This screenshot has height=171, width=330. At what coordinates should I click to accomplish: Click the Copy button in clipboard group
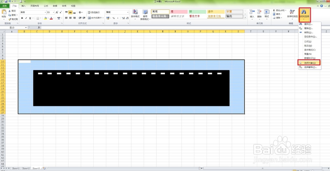pos(13,15)
